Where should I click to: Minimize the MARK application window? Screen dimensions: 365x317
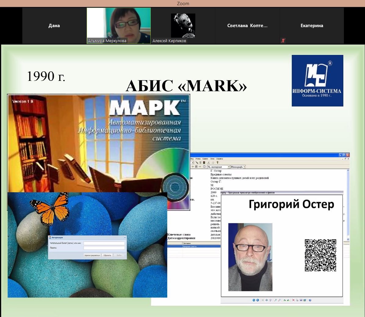click(340, 155)
